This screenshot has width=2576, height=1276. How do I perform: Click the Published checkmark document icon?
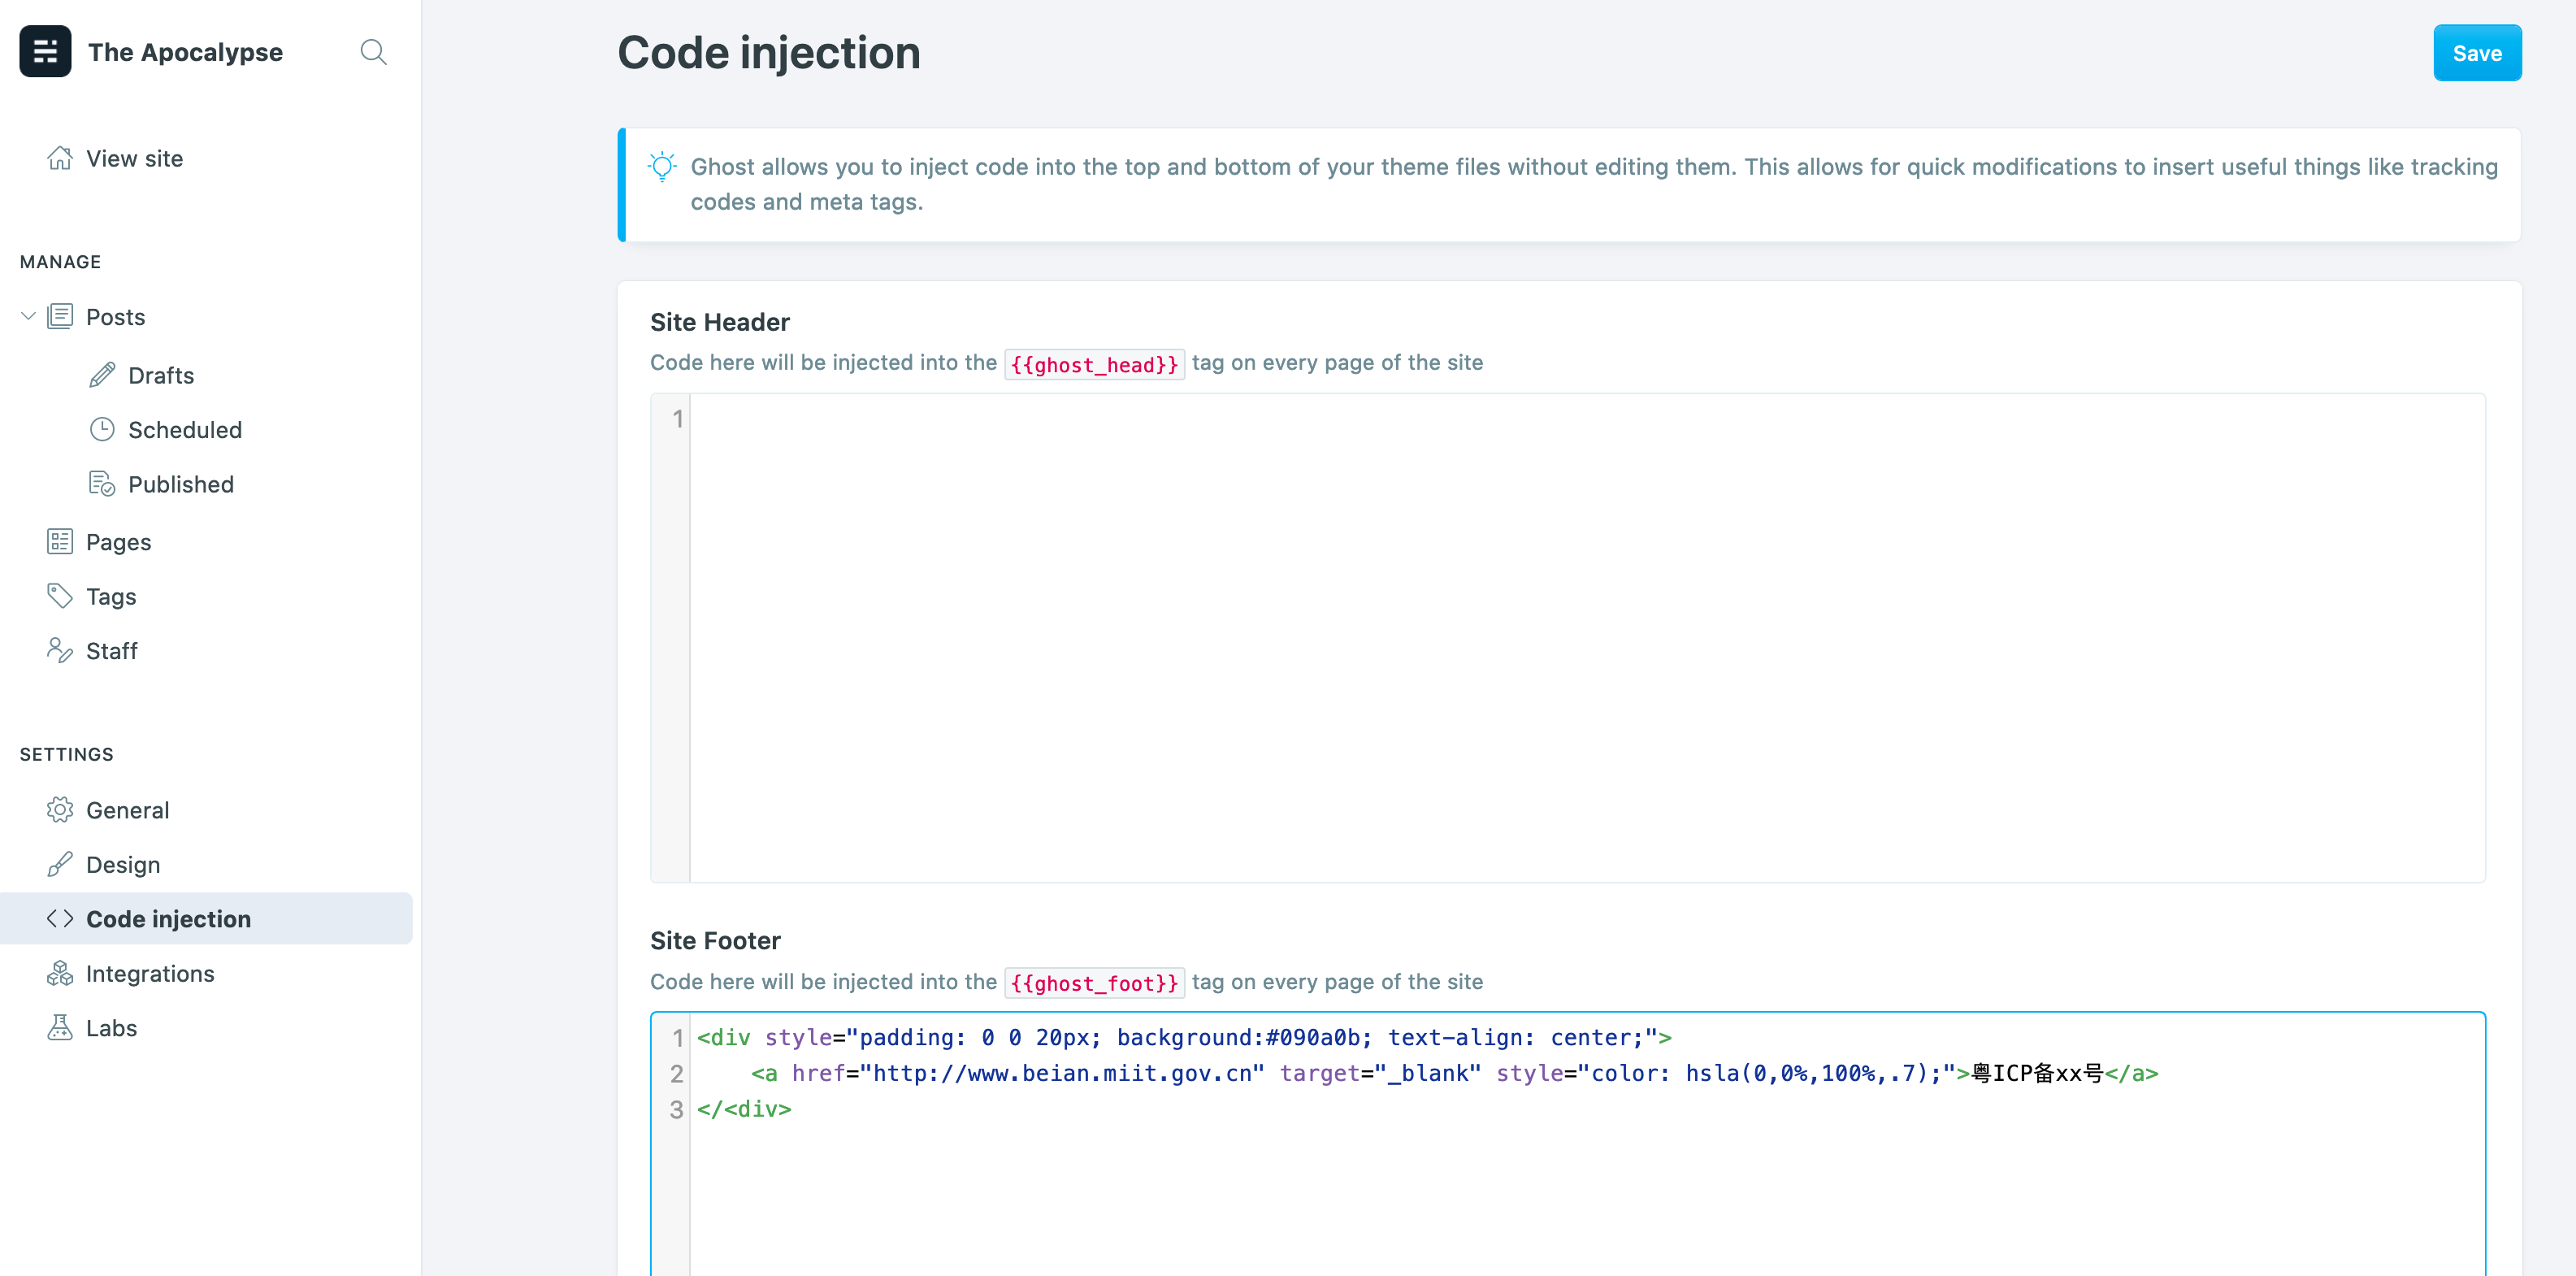(x=102, y=484)
